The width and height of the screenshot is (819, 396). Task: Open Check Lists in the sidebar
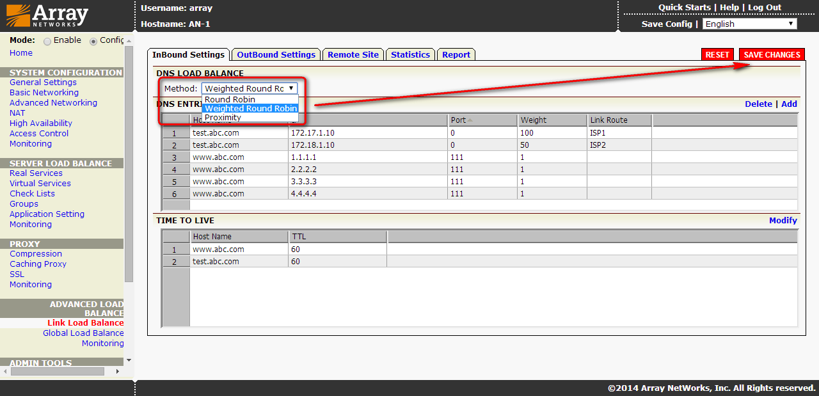(x=32, y=193)
